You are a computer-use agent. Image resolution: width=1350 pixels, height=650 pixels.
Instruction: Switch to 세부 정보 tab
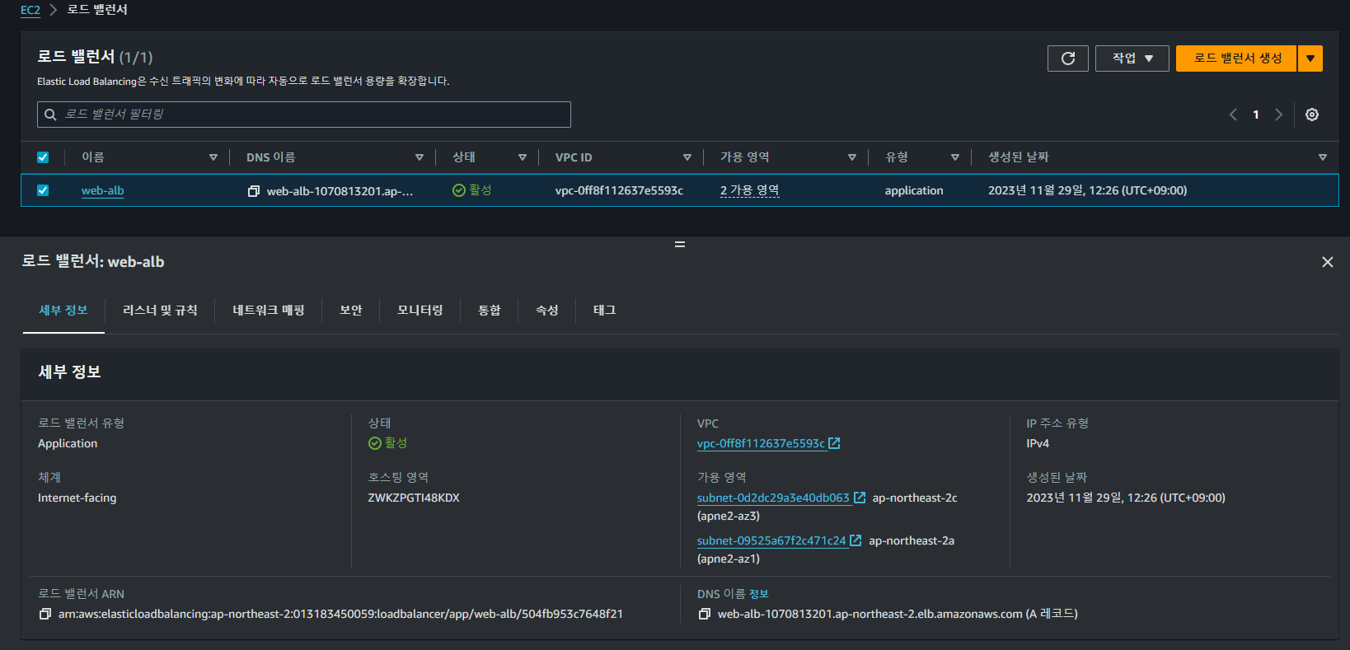(x=63, y=311)
